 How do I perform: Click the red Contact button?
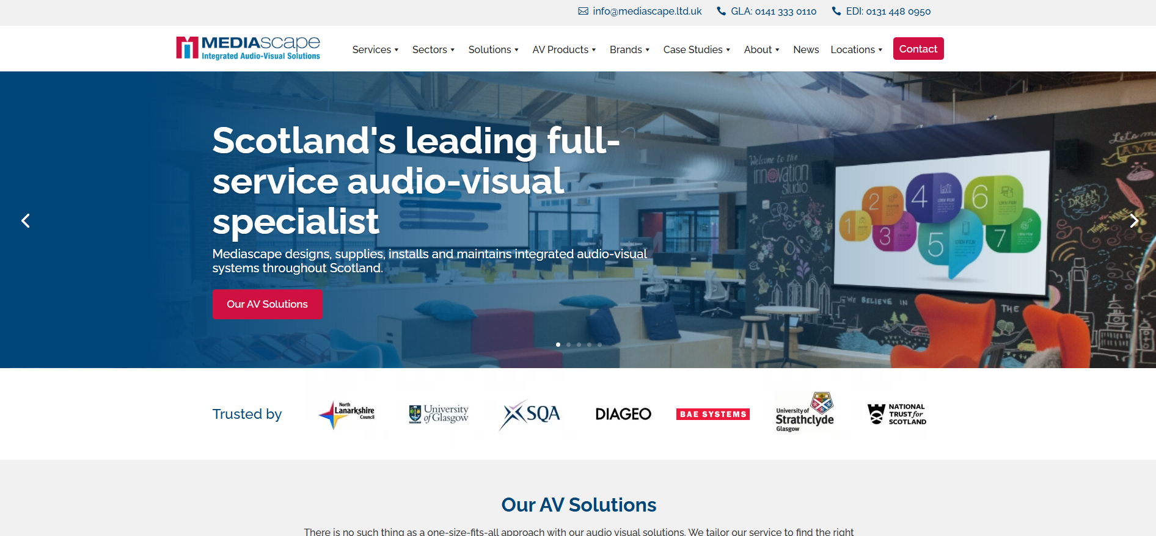[918, 49]
